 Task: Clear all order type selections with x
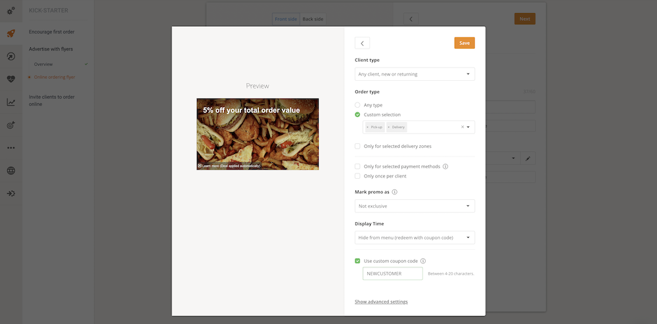463,127
